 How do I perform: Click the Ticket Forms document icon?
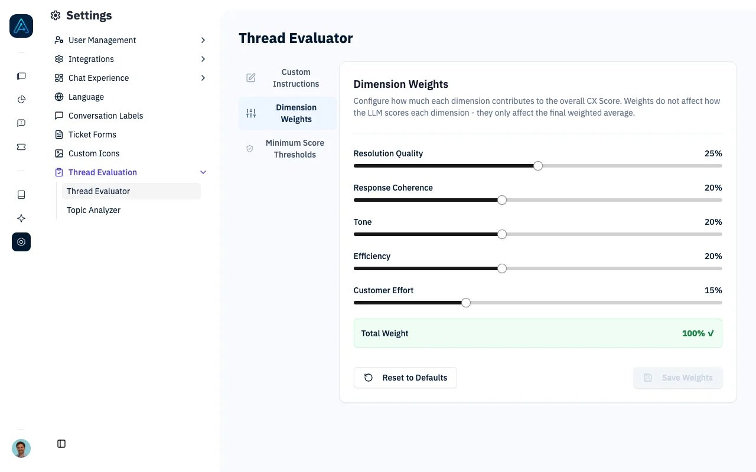coord(59,135)
